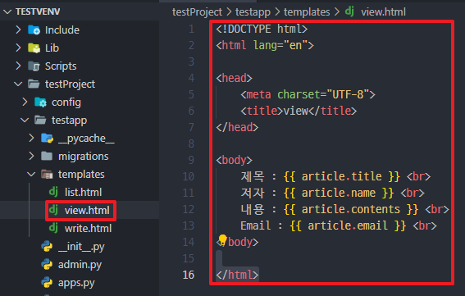Image resolution: width=465 pixels, height=296 pixels.
Task: Click the opening <body> tag on line 9
Action: coord(235,160)
